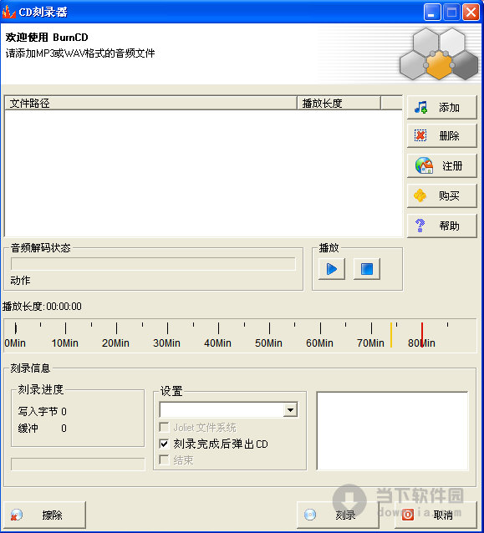Viewport: 484px width, 533px height.
Task: Click the erase disc icon with red X
Action: (17, 515)
